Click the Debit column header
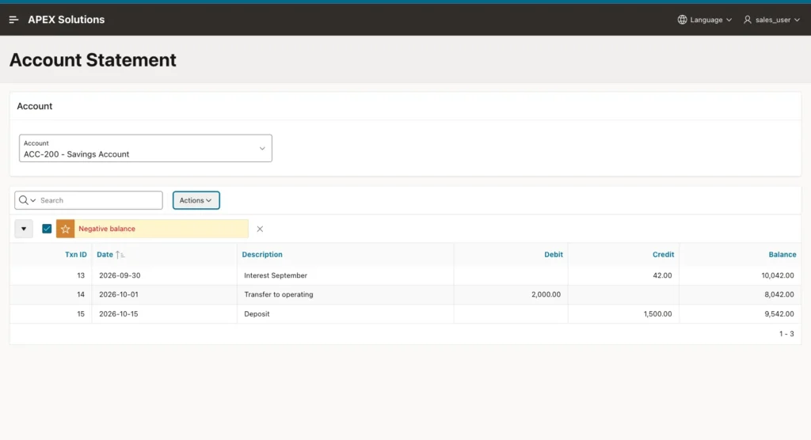The height and width of the screenshot is (440, 811). pyautogui.click(x=554, y=254)
